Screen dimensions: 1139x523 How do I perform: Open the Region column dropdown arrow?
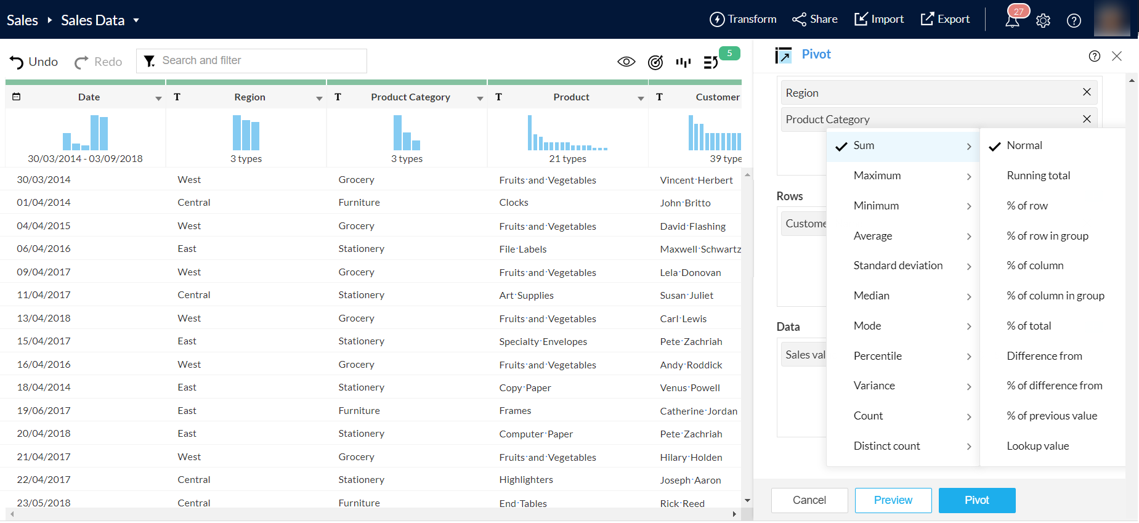319,99
